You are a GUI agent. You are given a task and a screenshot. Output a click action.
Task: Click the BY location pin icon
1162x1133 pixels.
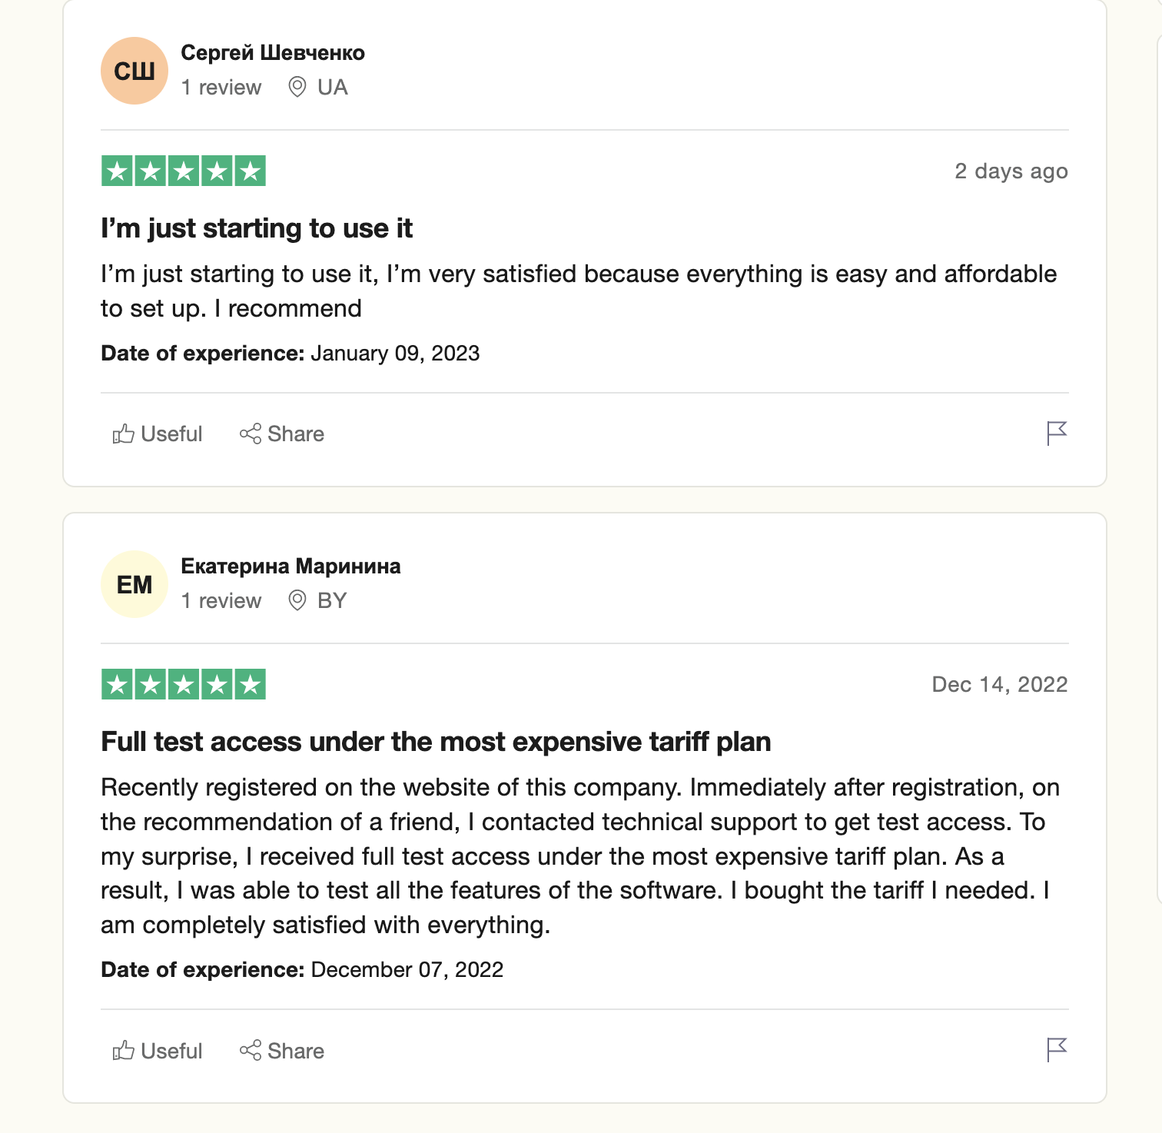coord(297,600)
